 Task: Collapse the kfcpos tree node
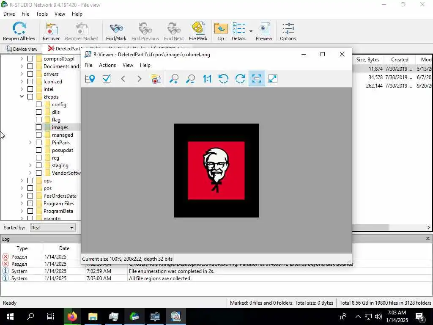22,96
